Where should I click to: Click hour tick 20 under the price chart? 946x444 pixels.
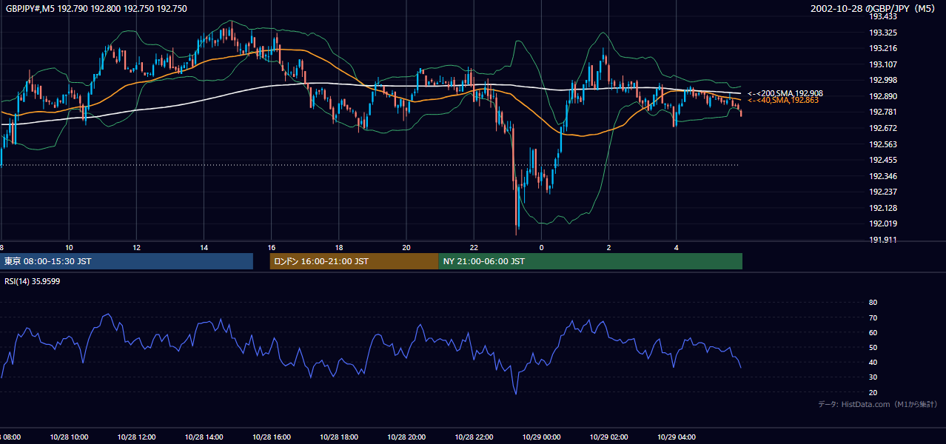pyautogui.click(x=406, y=247)
